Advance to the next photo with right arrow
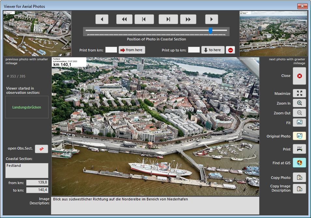The width and height of the screenshot is (311, 218). (x=211, y=19)
